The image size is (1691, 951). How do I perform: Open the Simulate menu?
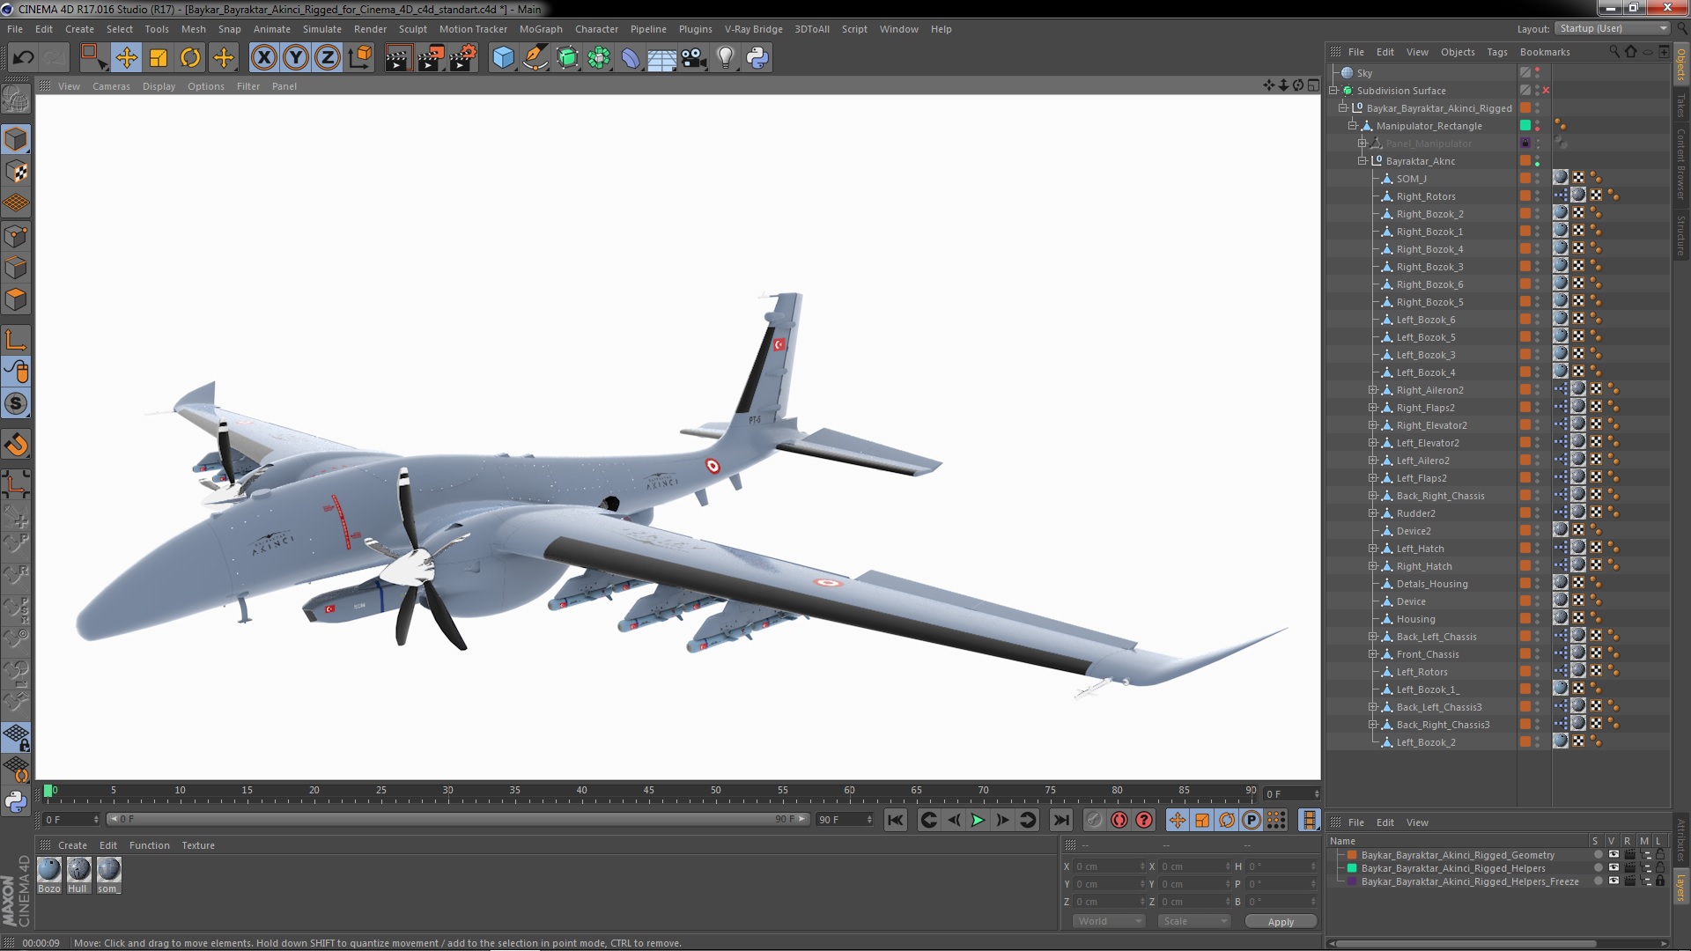point(321,29)
